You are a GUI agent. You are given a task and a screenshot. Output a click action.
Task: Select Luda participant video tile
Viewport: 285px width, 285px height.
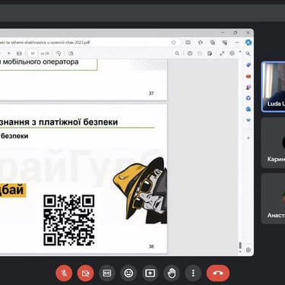tap(274, 87)
